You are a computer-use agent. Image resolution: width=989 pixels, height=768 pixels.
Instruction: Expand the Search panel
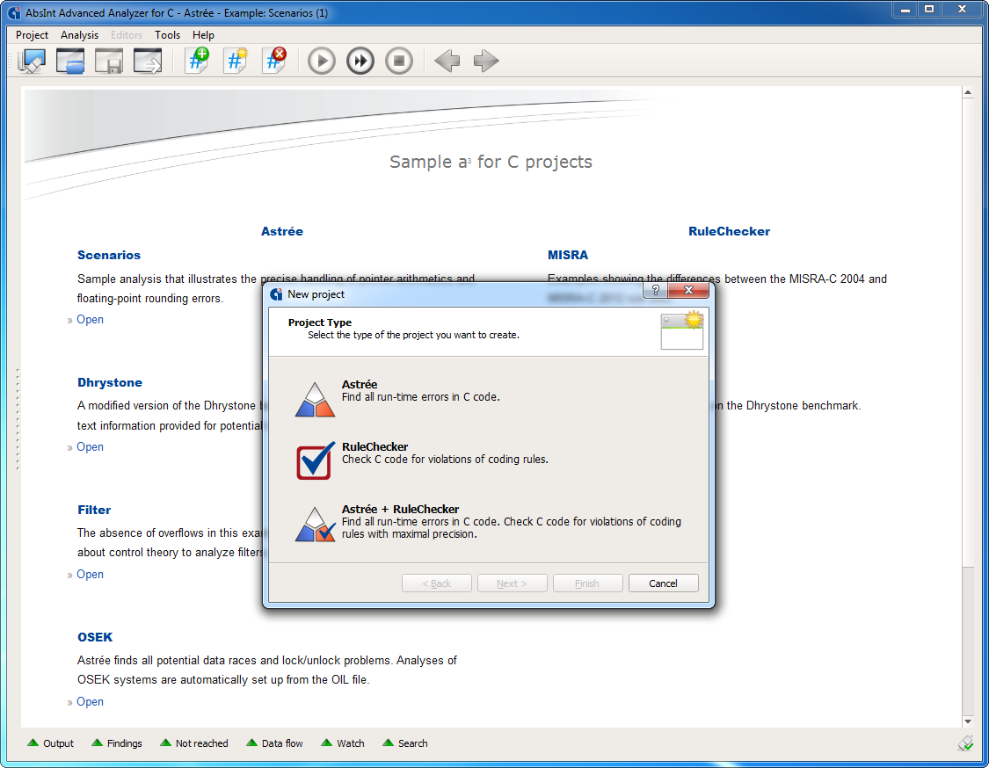pyautogui.click(x=405, y=743)
